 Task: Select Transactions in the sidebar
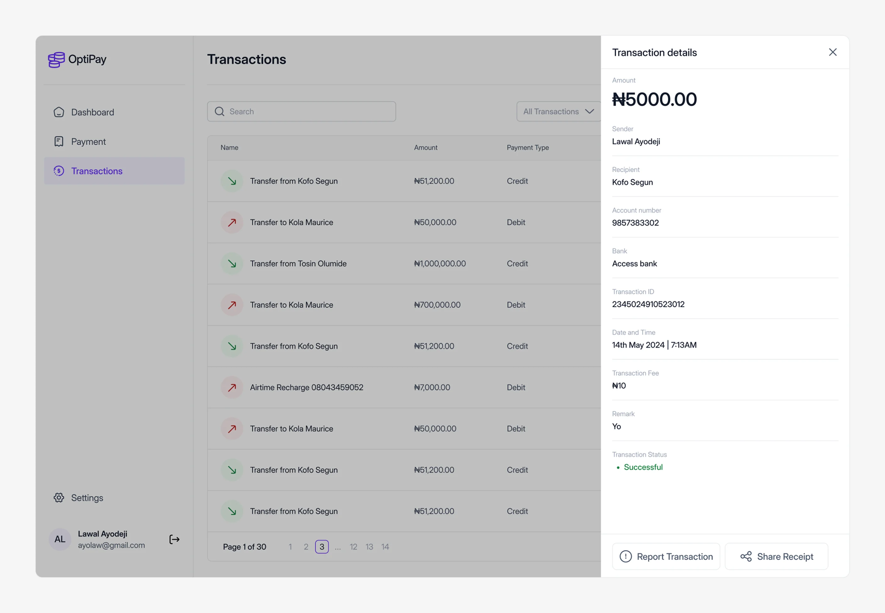coord(114,171)
